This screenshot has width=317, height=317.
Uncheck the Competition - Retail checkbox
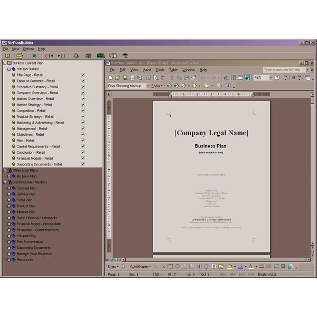coord(83,110)
